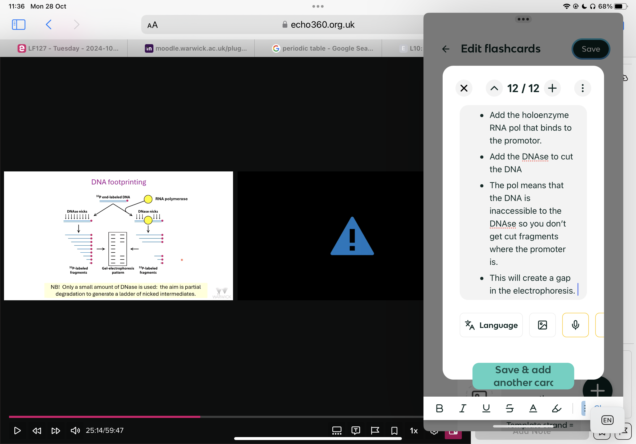The image size is (636, 444).
Task: Click Save & add another card
Action: [523, 376]
